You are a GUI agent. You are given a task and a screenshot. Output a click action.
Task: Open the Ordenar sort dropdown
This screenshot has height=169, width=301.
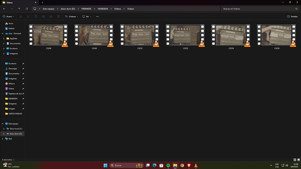point(72,16)
